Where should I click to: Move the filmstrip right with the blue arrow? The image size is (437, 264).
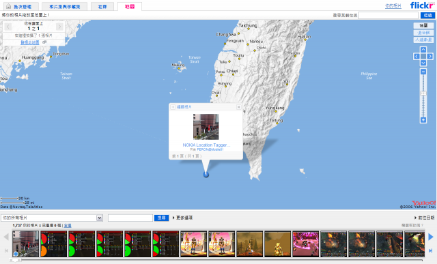pos(431,237)
